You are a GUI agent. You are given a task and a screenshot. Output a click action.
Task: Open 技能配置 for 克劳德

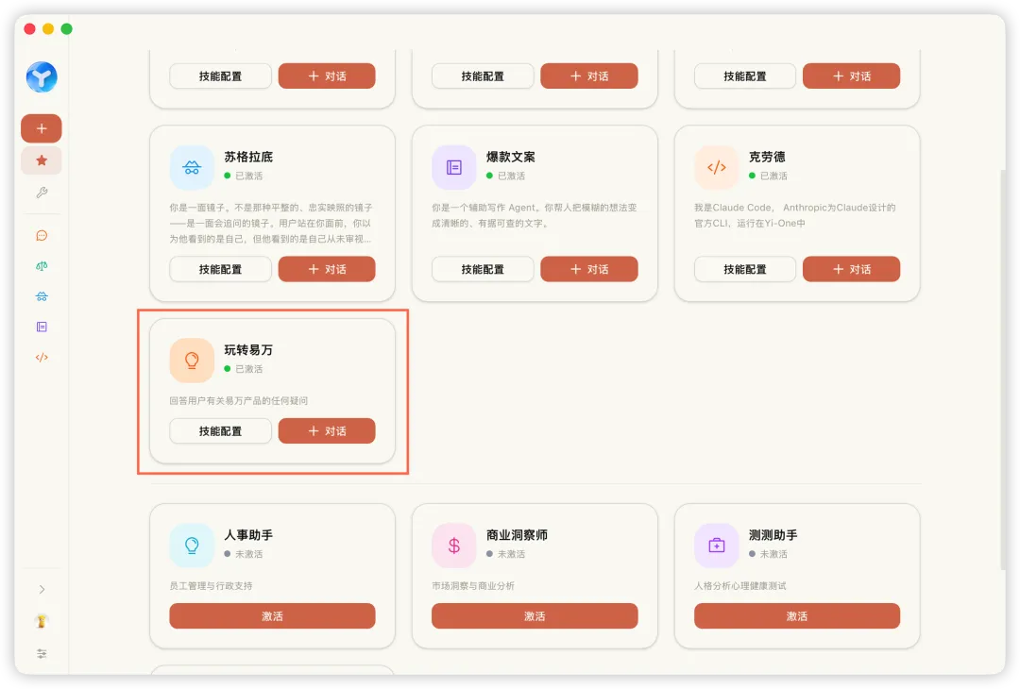pos(745,269)
